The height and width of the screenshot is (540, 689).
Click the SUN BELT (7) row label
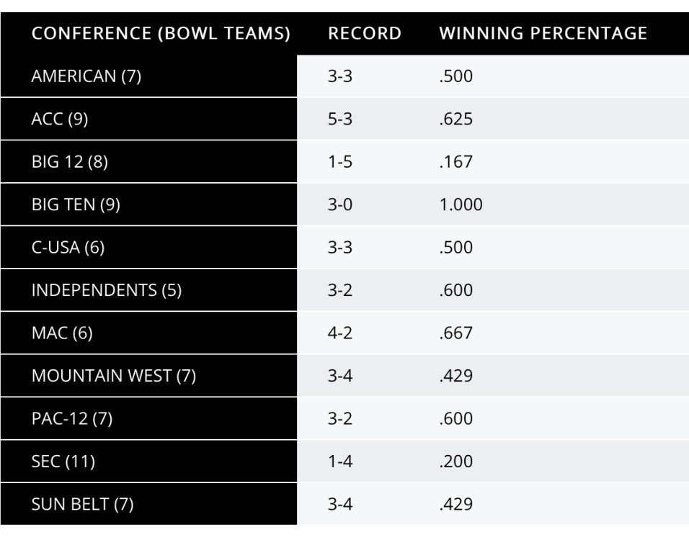(x=83, y=504)
